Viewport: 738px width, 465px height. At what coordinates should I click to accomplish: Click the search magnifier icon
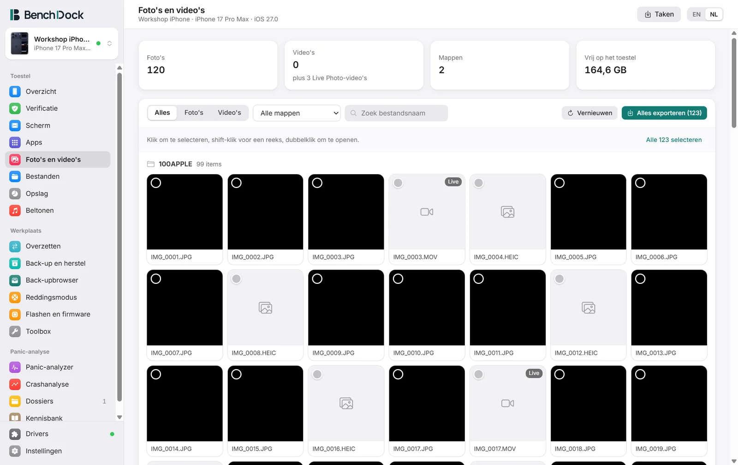[x=353, y=113]
